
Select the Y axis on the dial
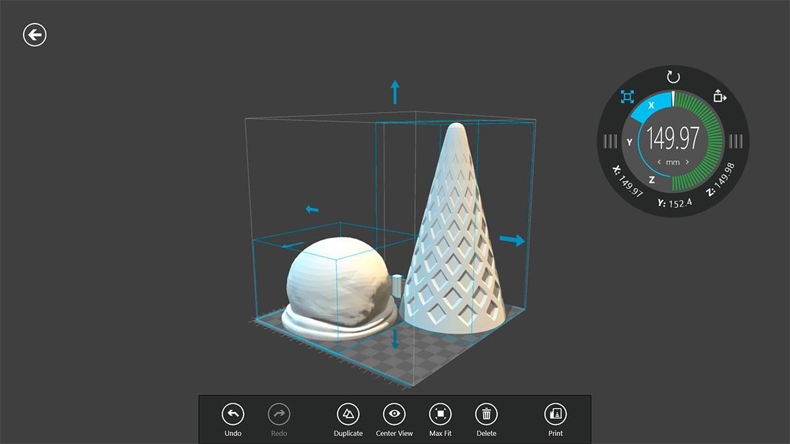pyautogui.click(x=629, y=142)
